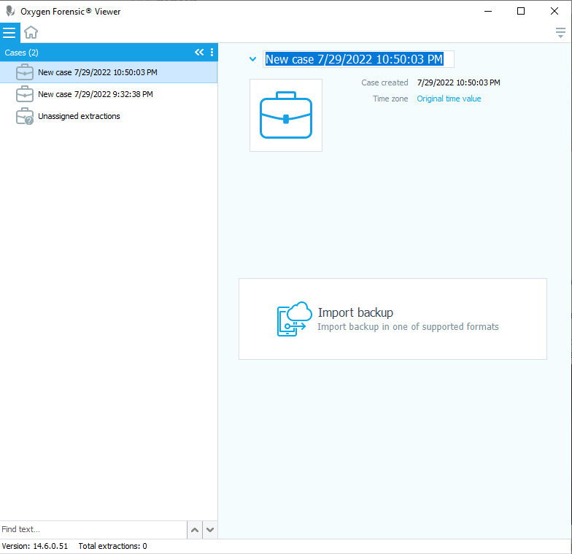
Task: Select Unassigned extractions in the cases list
Action: pos(79,116)
